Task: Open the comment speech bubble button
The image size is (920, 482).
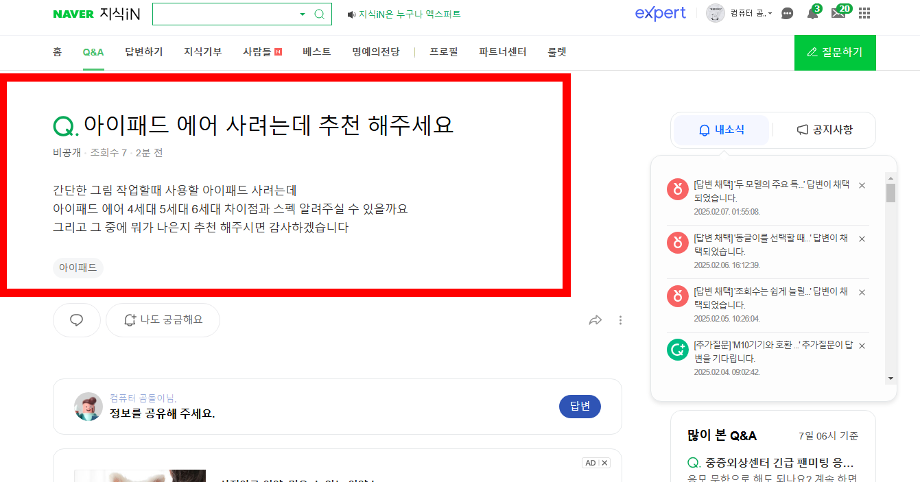Action: click(x=77, y=320)
